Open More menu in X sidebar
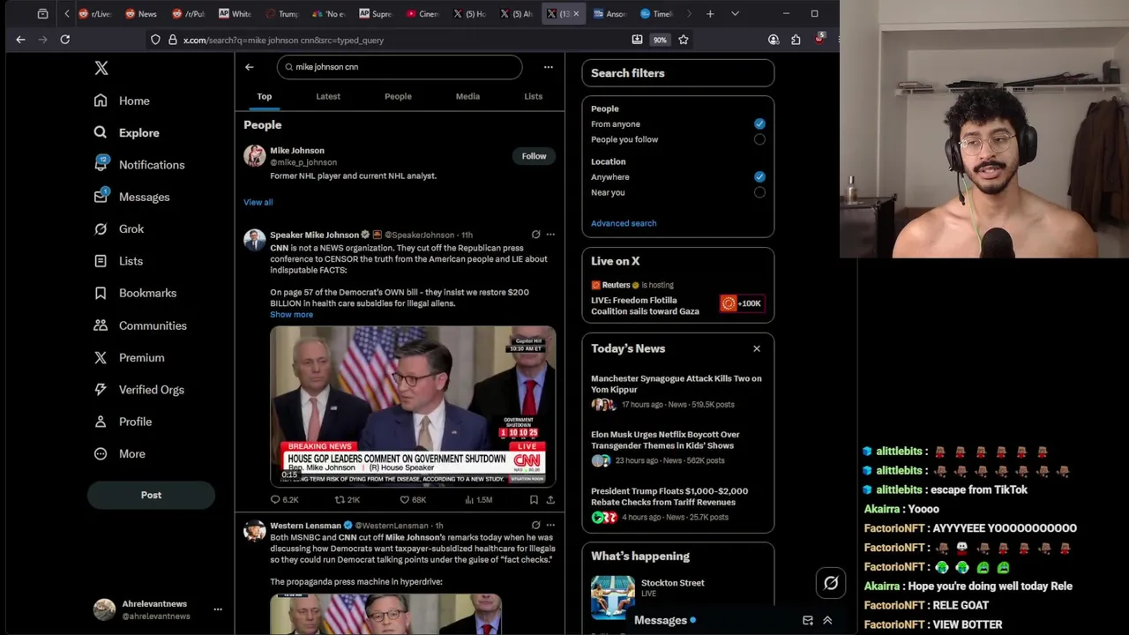The width and height of the screenshot is (1129, 635). pos(120,453)
